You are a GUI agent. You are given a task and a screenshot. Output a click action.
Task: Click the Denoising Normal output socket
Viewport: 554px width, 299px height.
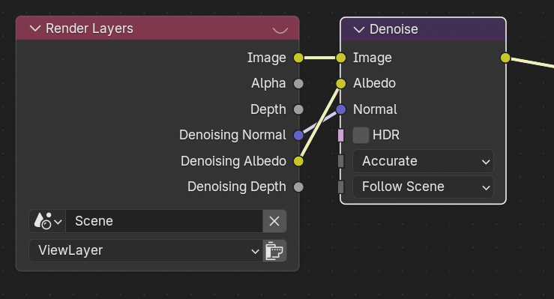(x=298, y=135)
